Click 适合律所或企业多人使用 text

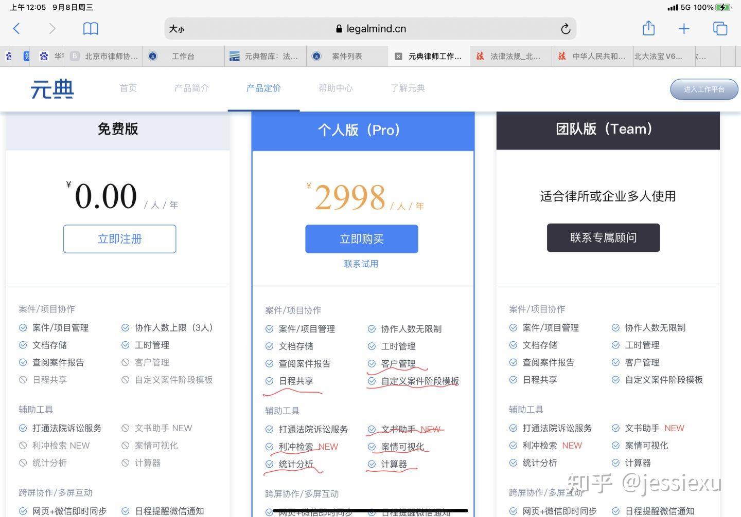[608, 196]
